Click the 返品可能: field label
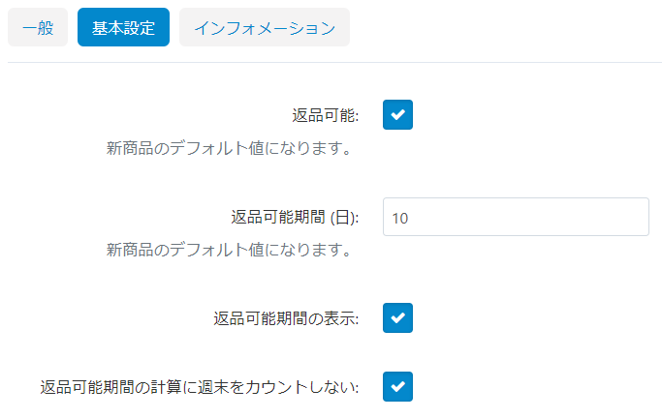 pyautogui.click(x=326, y=116)
